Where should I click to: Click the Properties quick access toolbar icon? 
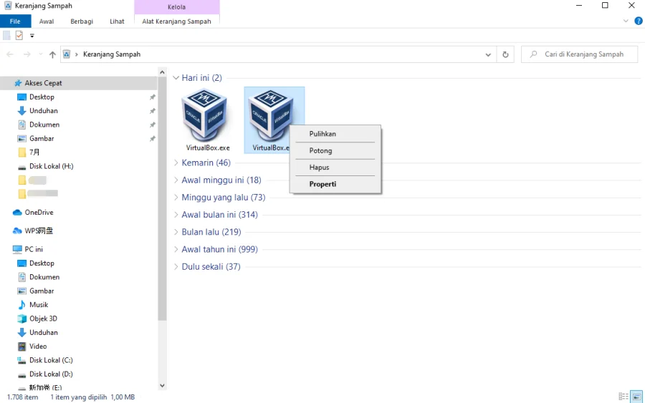pyautogui.click(x=19, y=36)
